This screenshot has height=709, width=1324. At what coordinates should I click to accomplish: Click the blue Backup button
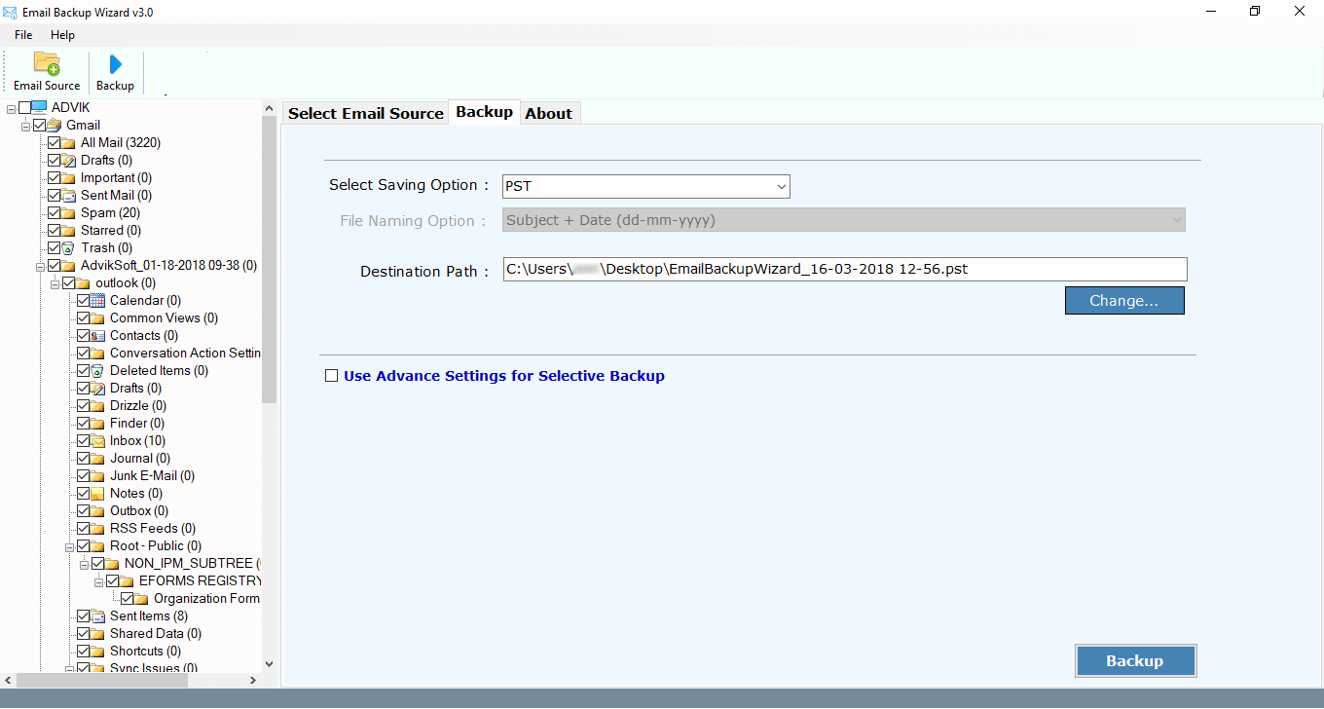1135,660
